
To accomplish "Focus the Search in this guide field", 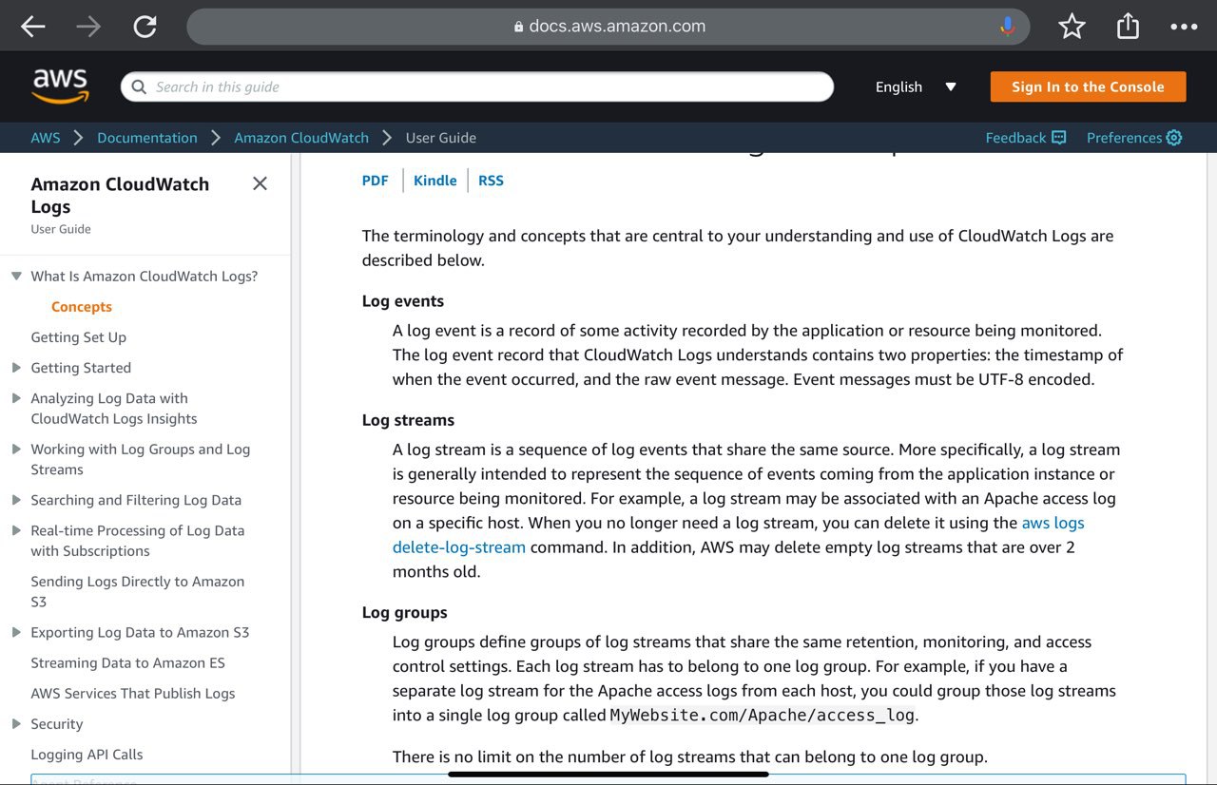I will click(x=477, y=86).
